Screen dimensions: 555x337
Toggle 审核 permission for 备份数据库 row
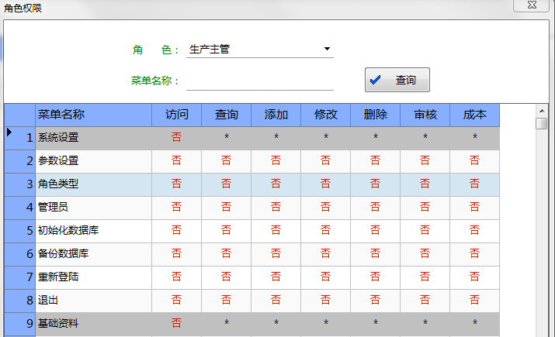(425, 254)
